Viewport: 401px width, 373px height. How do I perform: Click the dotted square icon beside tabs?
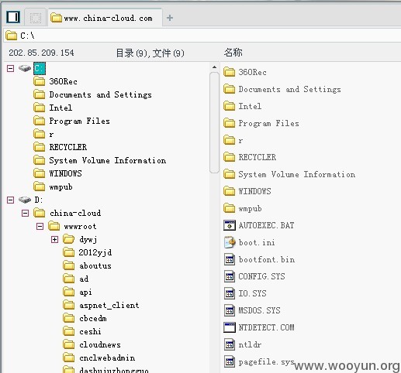[36, 18]
